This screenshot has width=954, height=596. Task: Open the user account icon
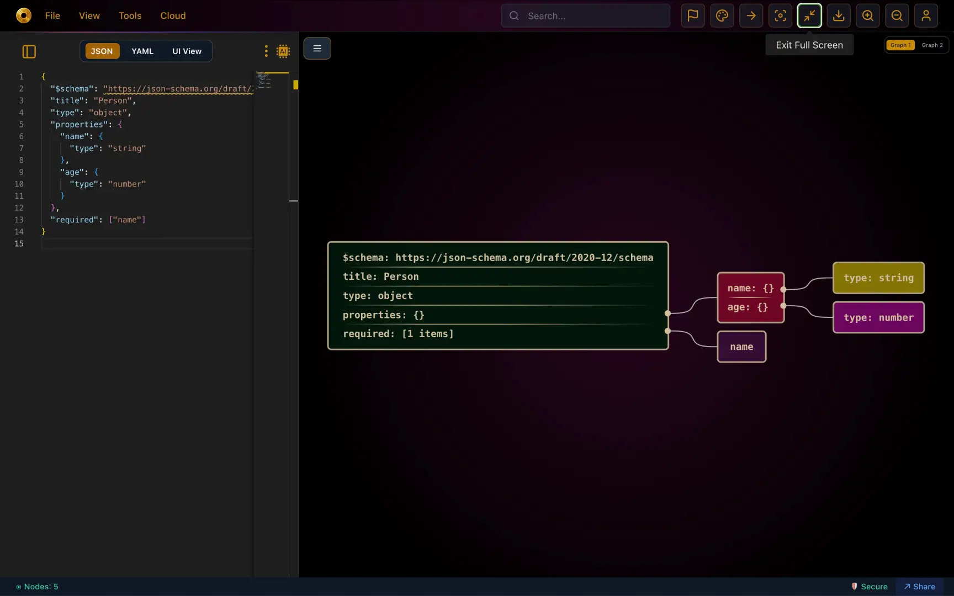coord(926,15)
